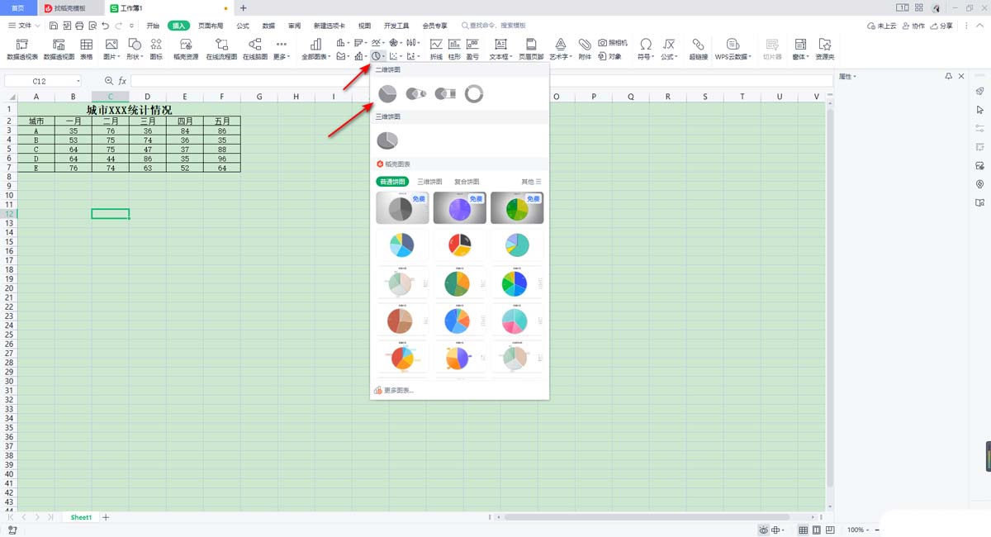Open the 其他 other filter menu

[x=531, y=181]
